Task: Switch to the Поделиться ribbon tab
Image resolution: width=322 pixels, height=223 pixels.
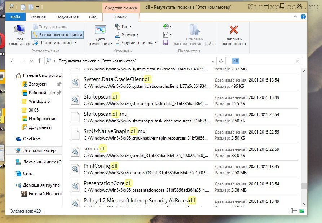Action: [67, 17]
